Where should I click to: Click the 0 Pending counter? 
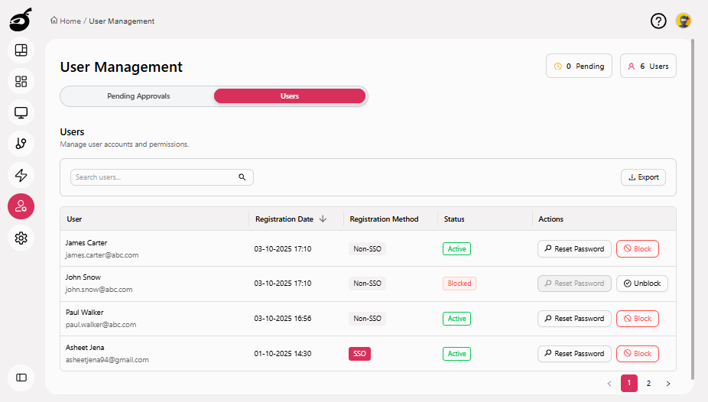(x=579, y=66)
